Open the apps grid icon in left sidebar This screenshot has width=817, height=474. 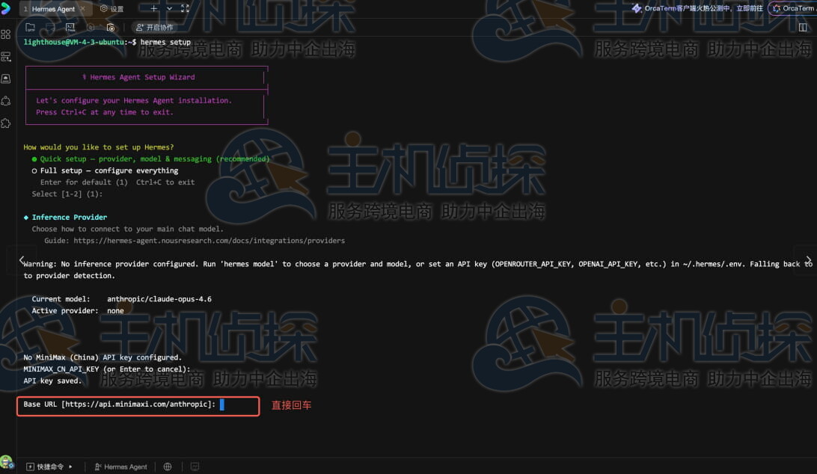(6, 34)
